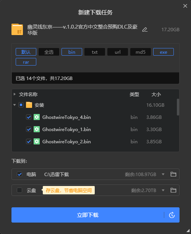Click the 3.85GB size value
191x234 pixels.
tap(154, 142)
